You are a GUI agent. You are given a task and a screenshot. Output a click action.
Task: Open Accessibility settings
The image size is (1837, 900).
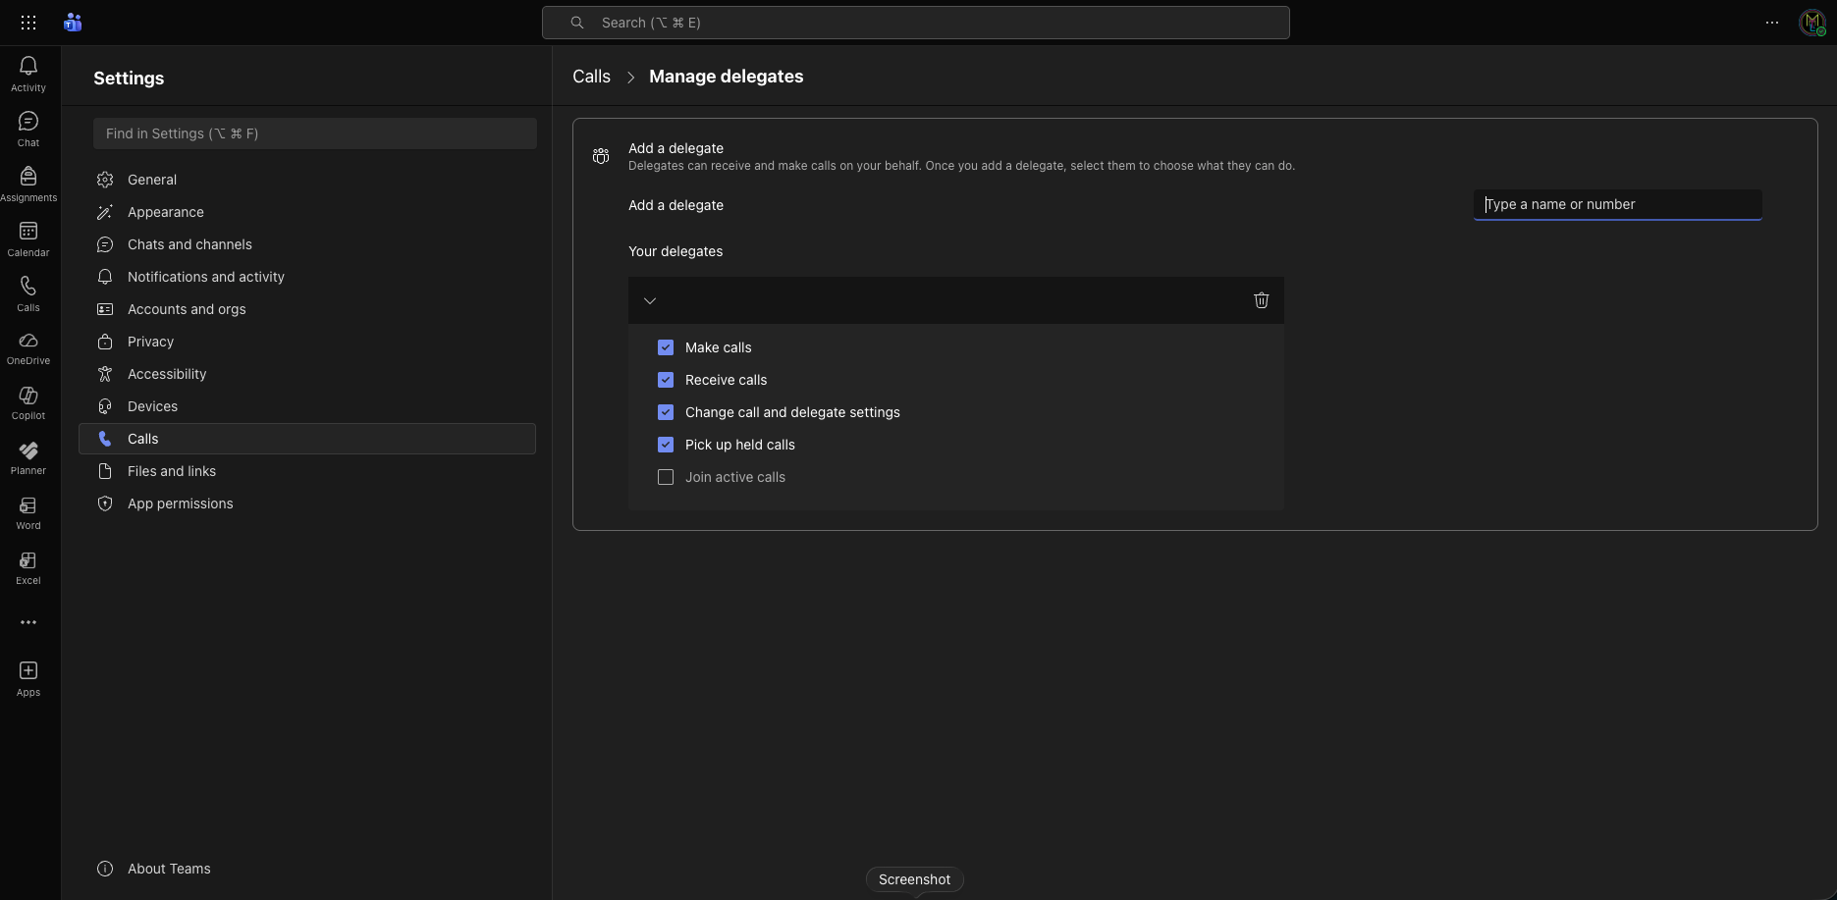307,374
